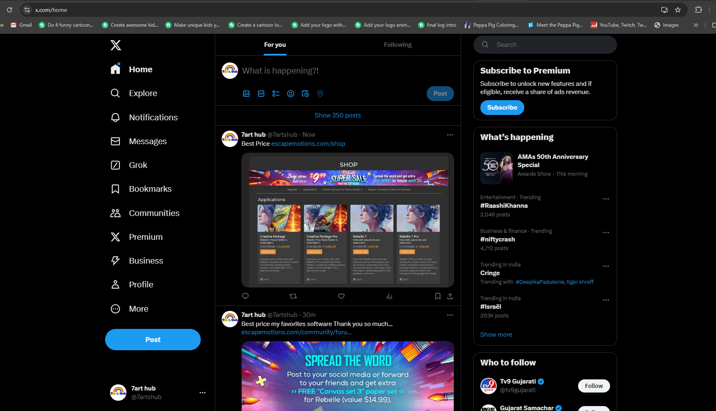Switch to the Following tab
Screen dimensions: 716x411
[398, 45]
